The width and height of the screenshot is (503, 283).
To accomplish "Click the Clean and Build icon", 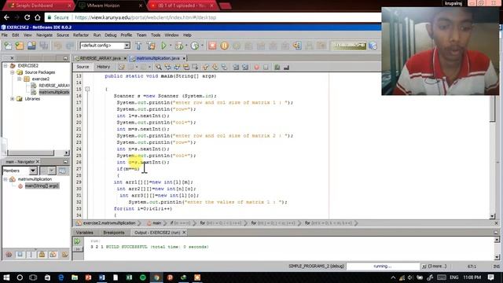I will (151, 46).
